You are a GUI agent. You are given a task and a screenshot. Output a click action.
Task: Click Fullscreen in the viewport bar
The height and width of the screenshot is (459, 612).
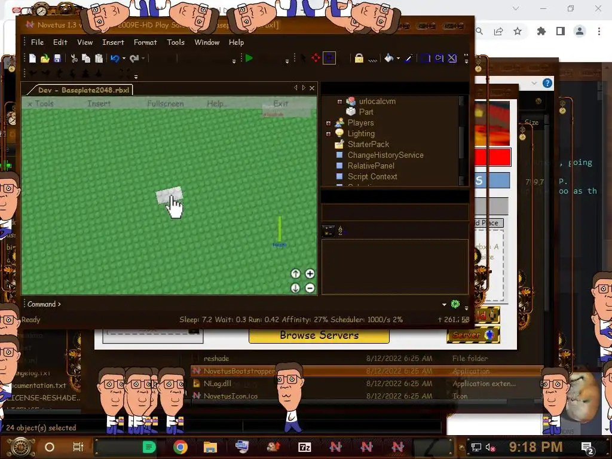[x=165, y=103]
